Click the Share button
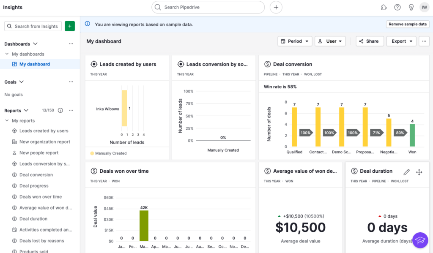 pyautogui.click(x=370, y=41)
